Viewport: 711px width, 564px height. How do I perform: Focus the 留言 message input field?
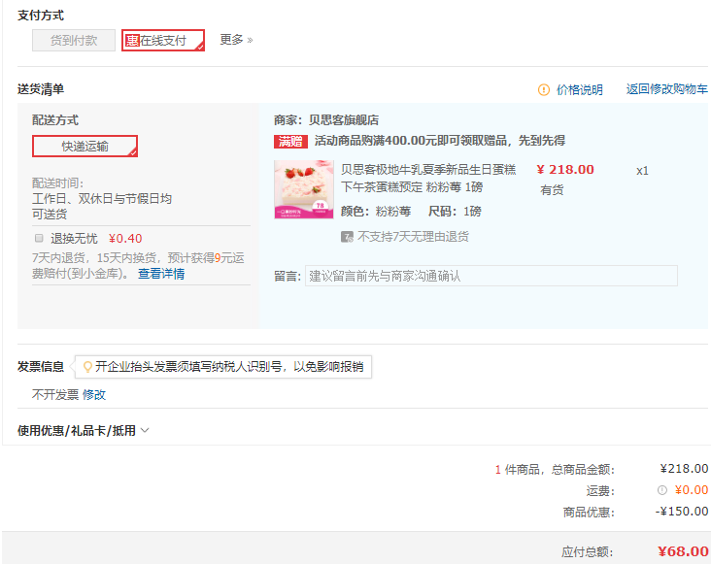click(x=491, y=276)
